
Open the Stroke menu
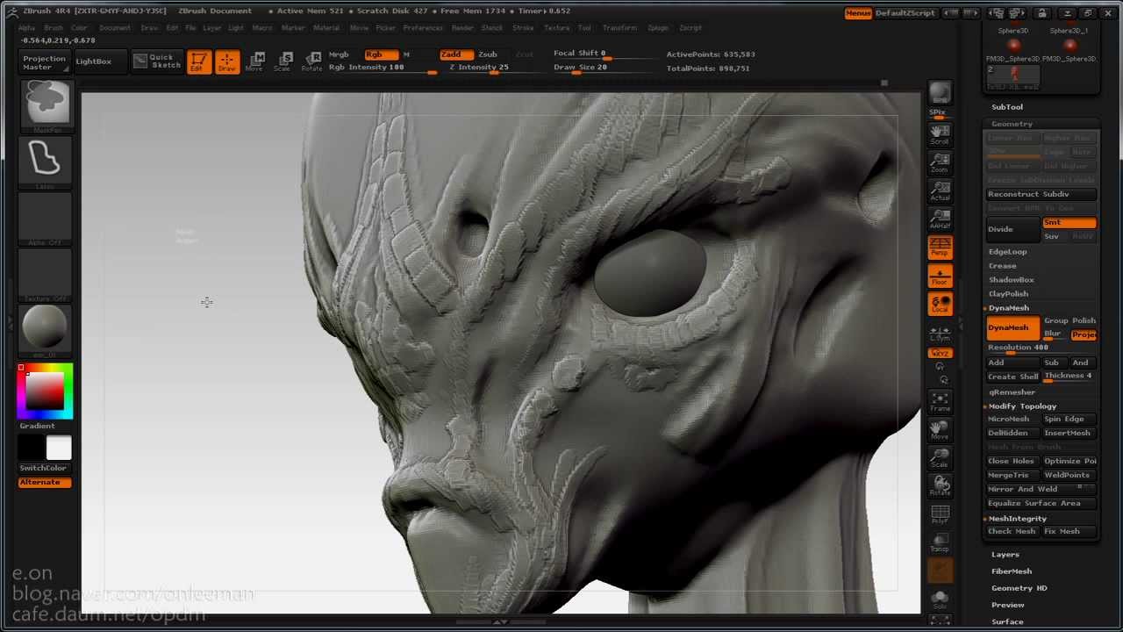tap(523, 28)
